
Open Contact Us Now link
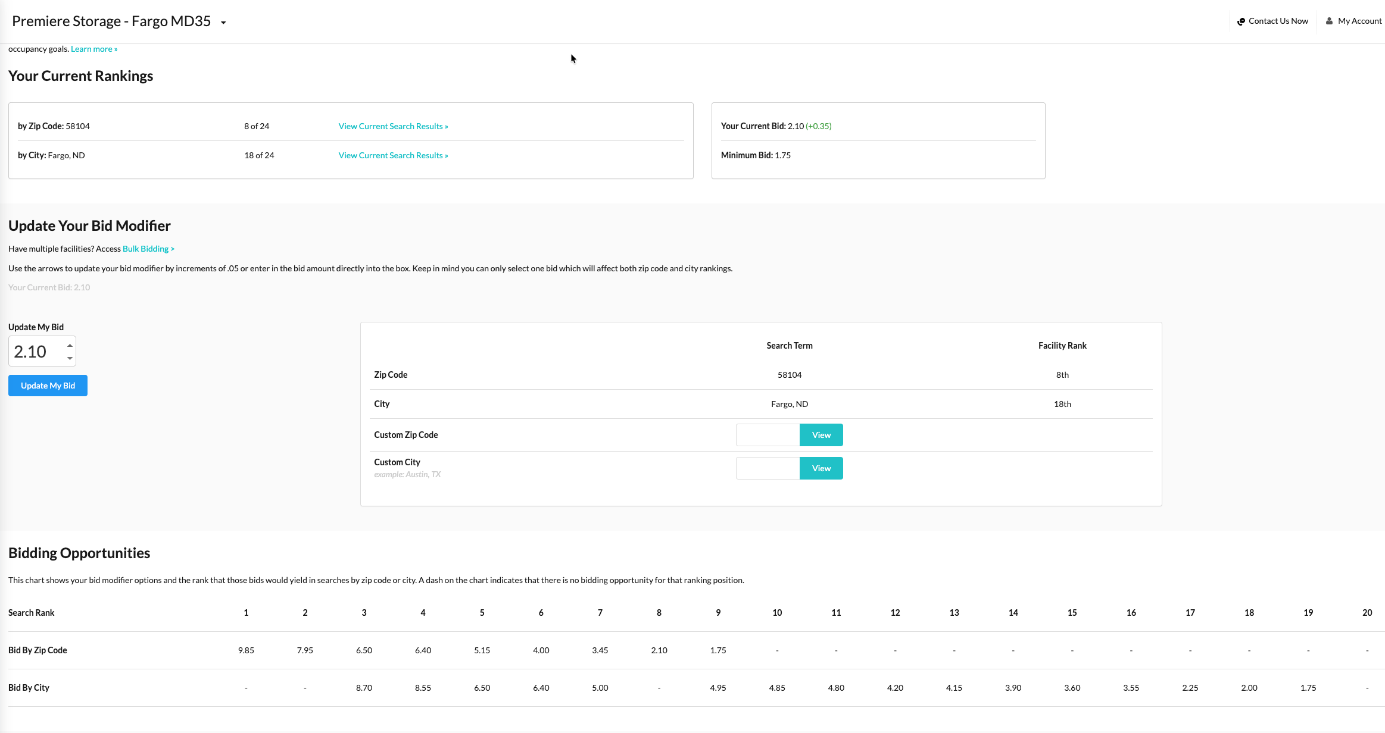pyautogui.click(x=1278, y=21)
